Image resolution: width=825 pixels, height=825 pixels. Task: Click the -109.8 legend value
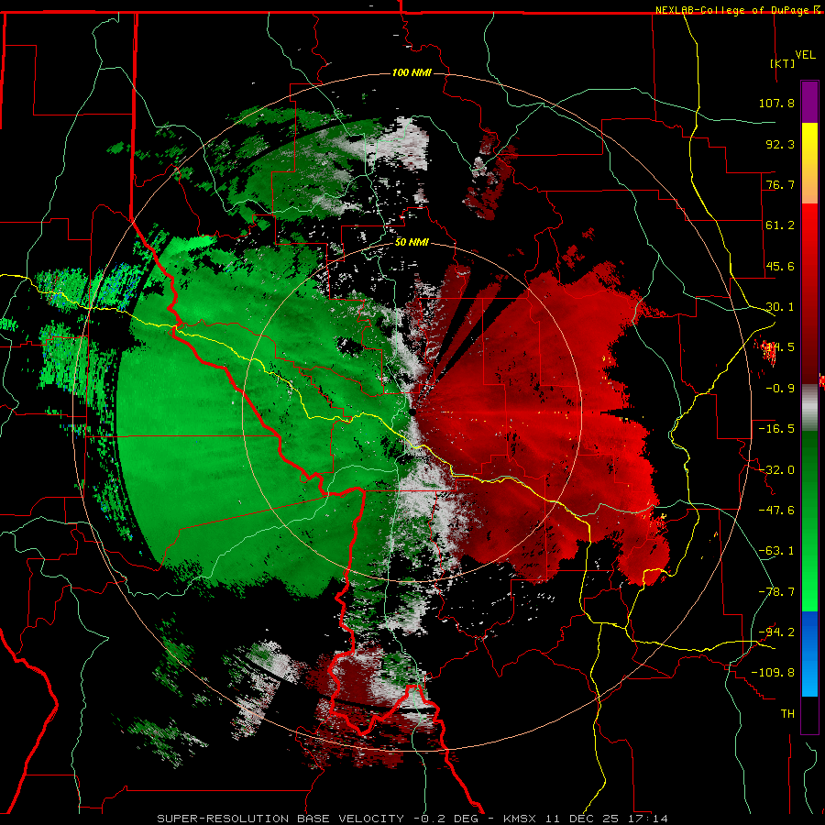[773, 673]
